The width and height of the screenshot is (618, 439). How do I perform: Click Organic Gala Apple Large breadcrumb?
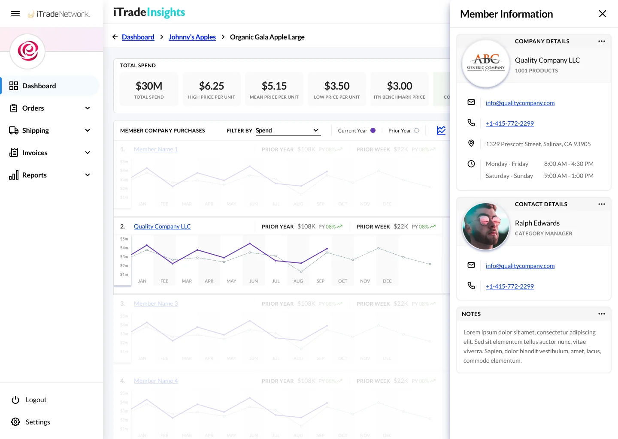(267, 37)
